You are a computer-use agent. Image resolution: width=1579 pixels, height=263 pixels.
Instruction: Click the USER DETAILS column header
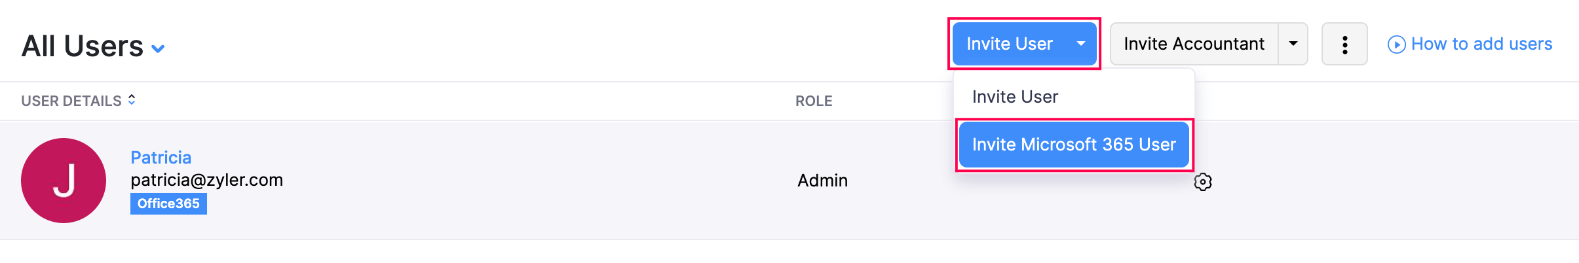coord(71,101)
